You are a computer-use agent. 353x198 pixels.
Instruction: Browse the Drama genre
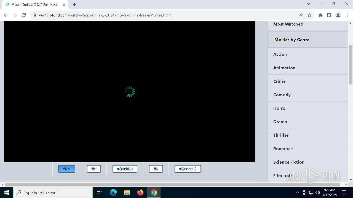pyautogui.click(x=308, y=122)
